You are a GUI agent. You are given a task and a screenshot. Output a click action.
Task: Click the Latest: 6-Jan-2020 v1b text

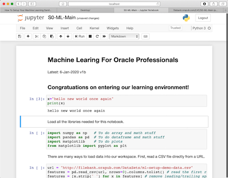pyautogui.click(x=67, y=72)
